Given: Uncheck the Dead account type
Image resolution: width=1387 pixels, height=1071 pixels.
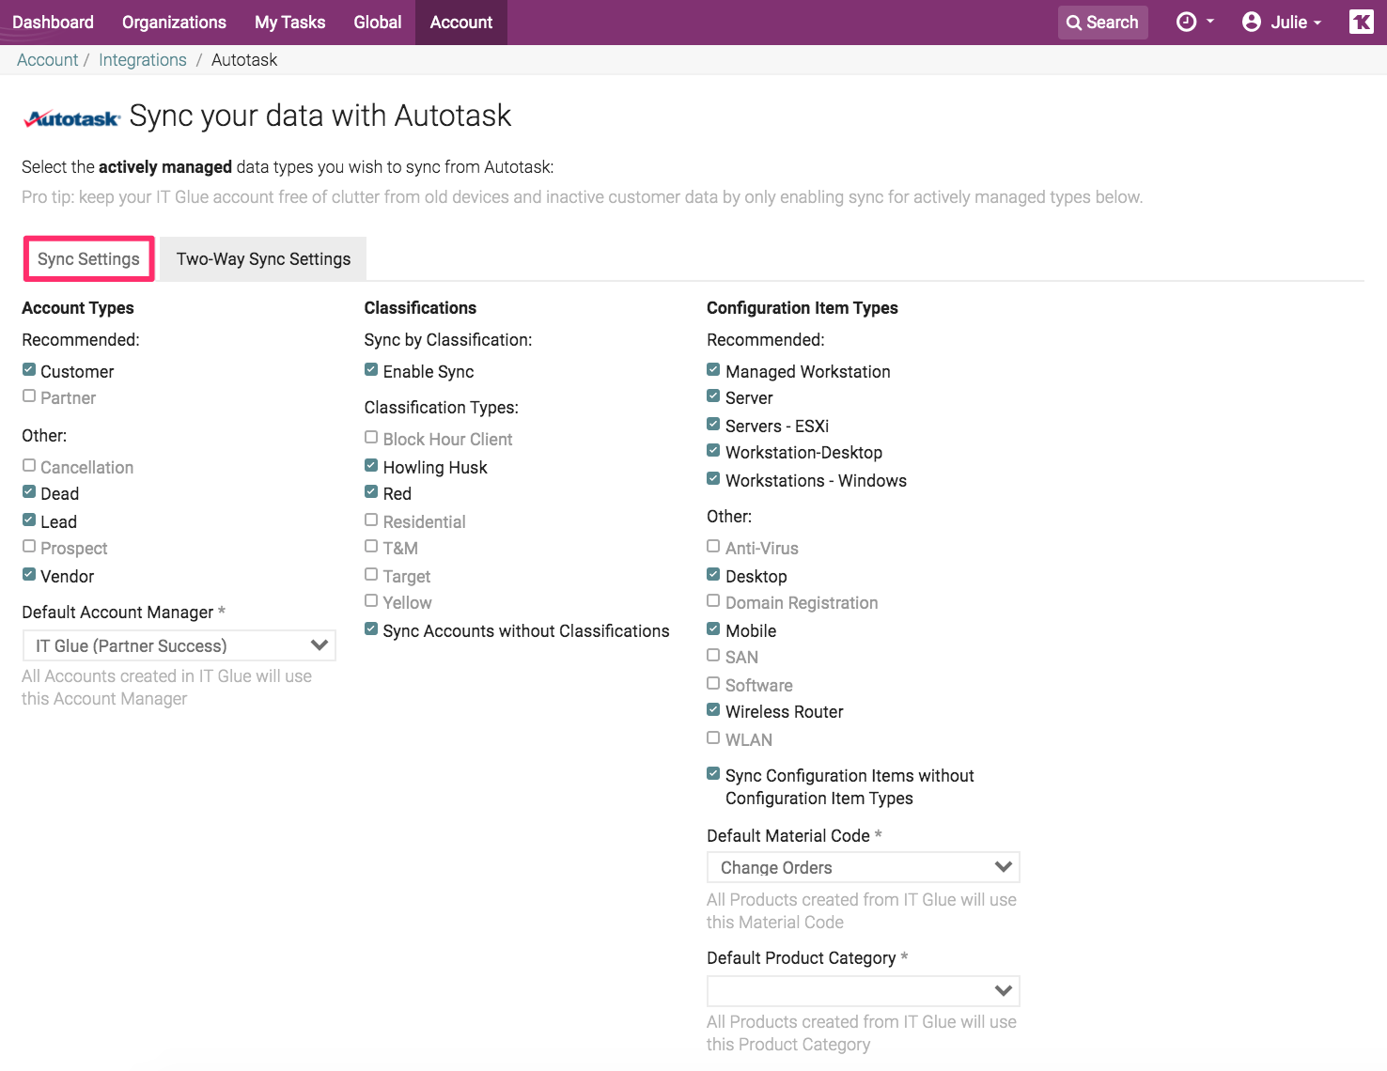Looking at the screenshot, I should pos(29,492).
